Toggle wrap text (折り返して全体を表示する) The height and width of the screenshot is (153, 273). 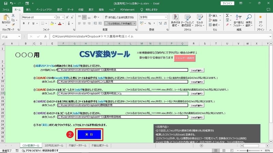coord(119,17)
